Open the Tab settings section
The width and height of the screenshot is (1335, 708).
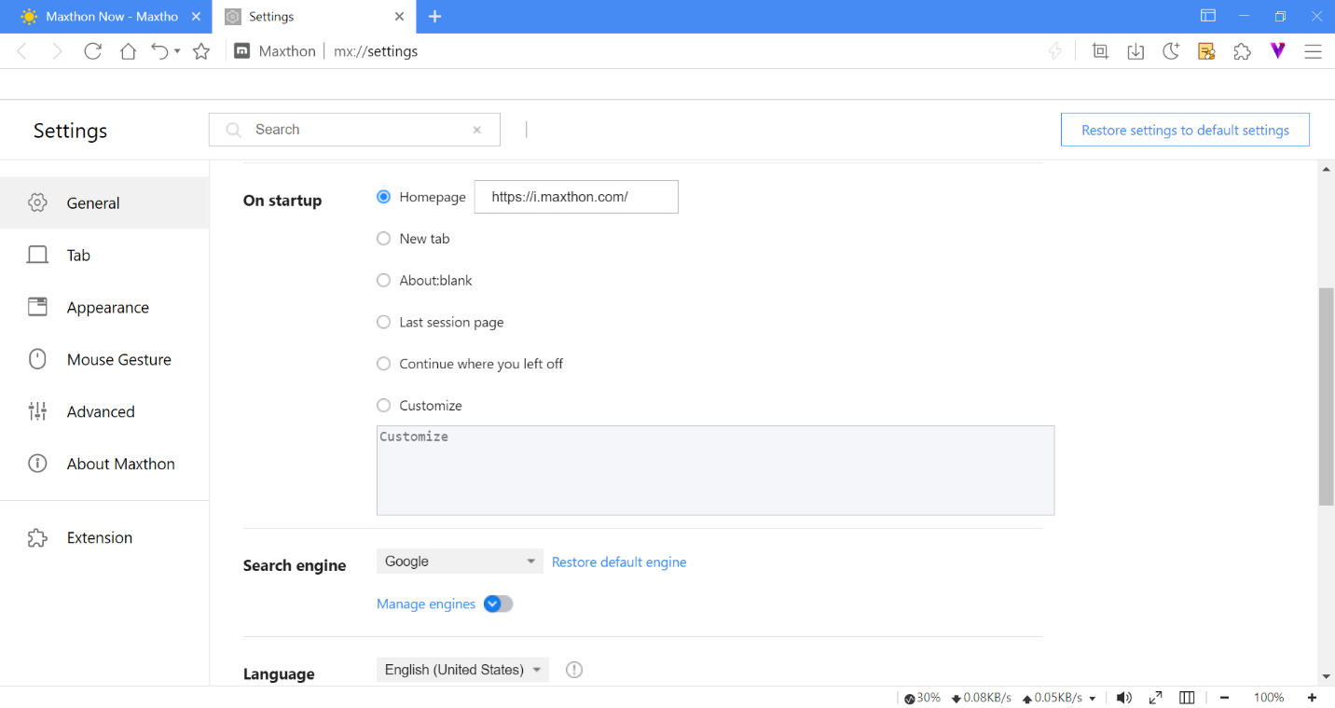coord(104,255)
